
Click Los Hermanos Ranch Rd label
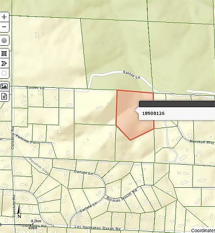(97, 228)
